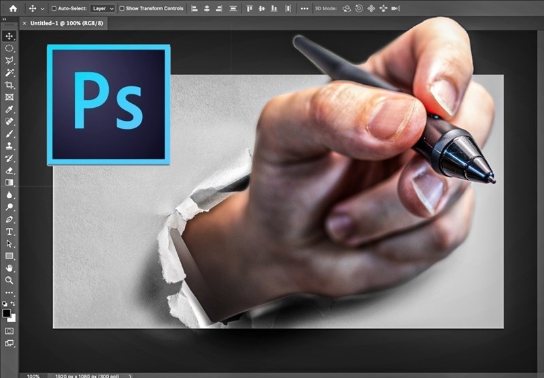
Task: Open the Move tool preset picker arrow
Action: [42, 9]
